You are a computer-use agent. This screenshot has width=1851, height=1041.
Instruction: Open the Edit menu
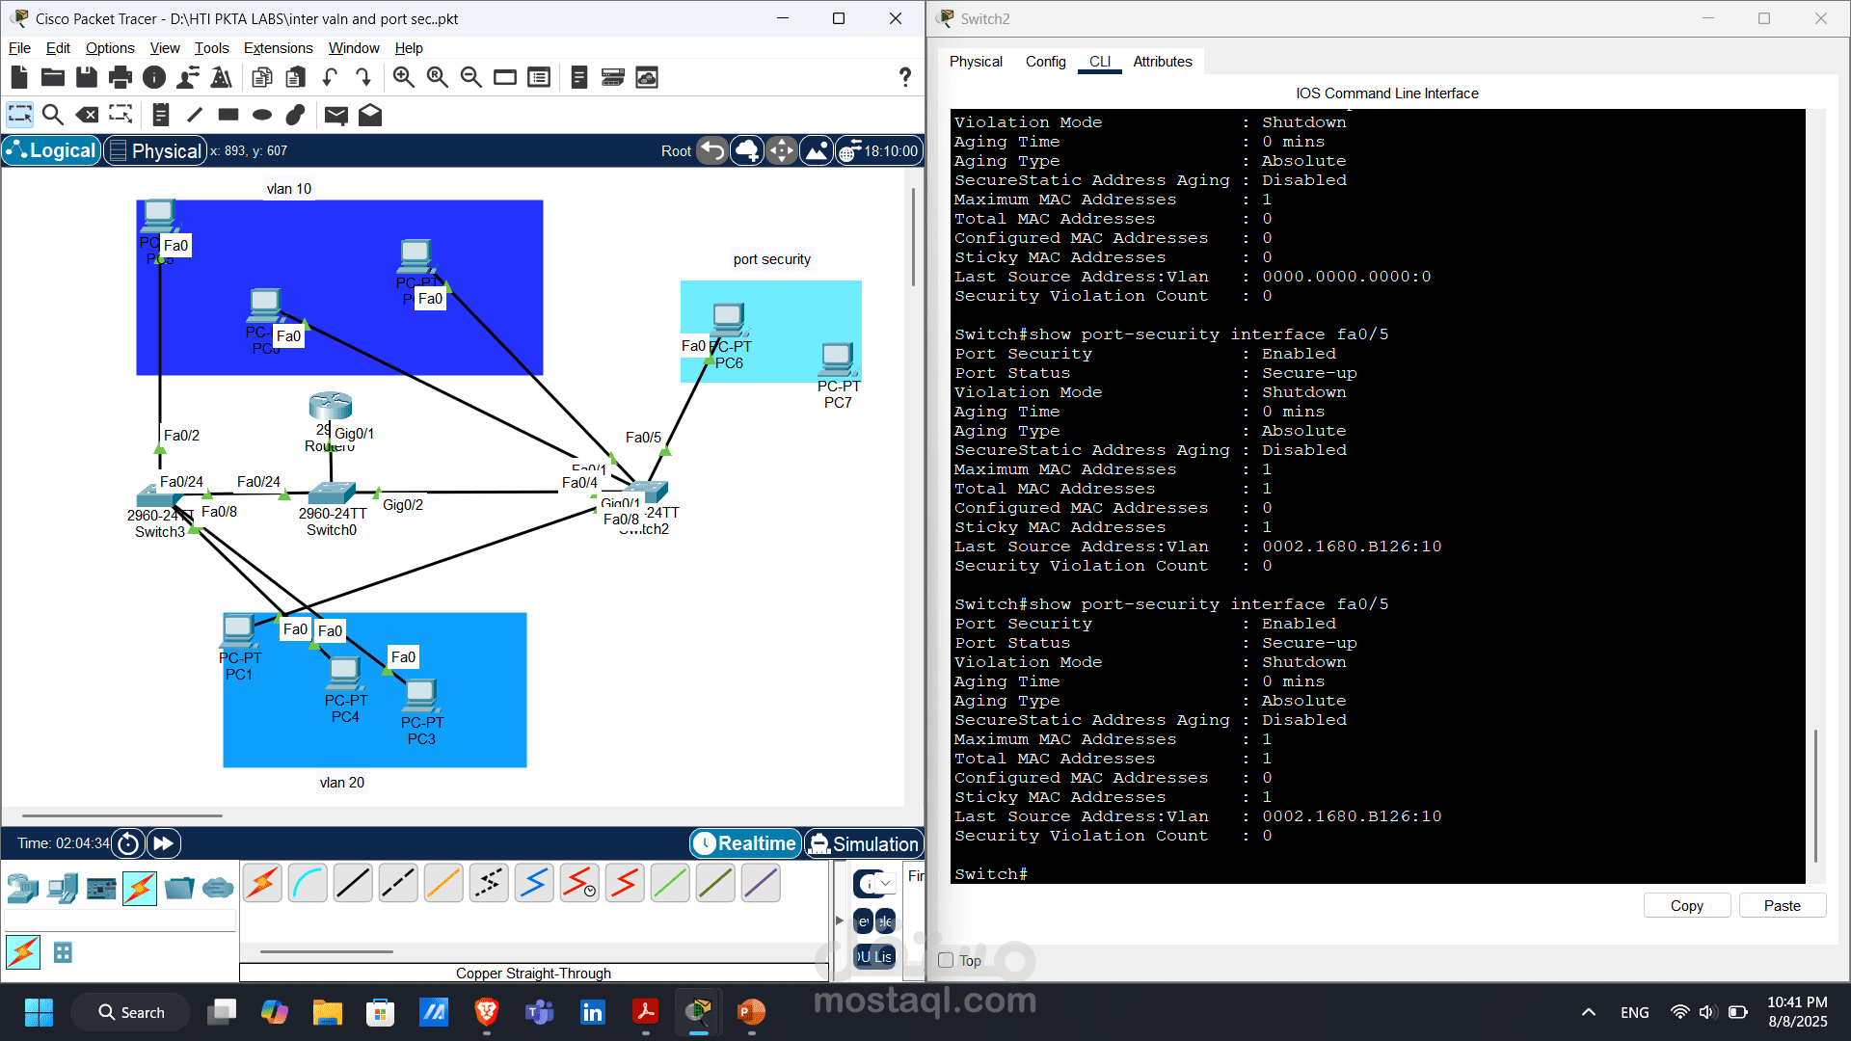click(x=58, y=48)
